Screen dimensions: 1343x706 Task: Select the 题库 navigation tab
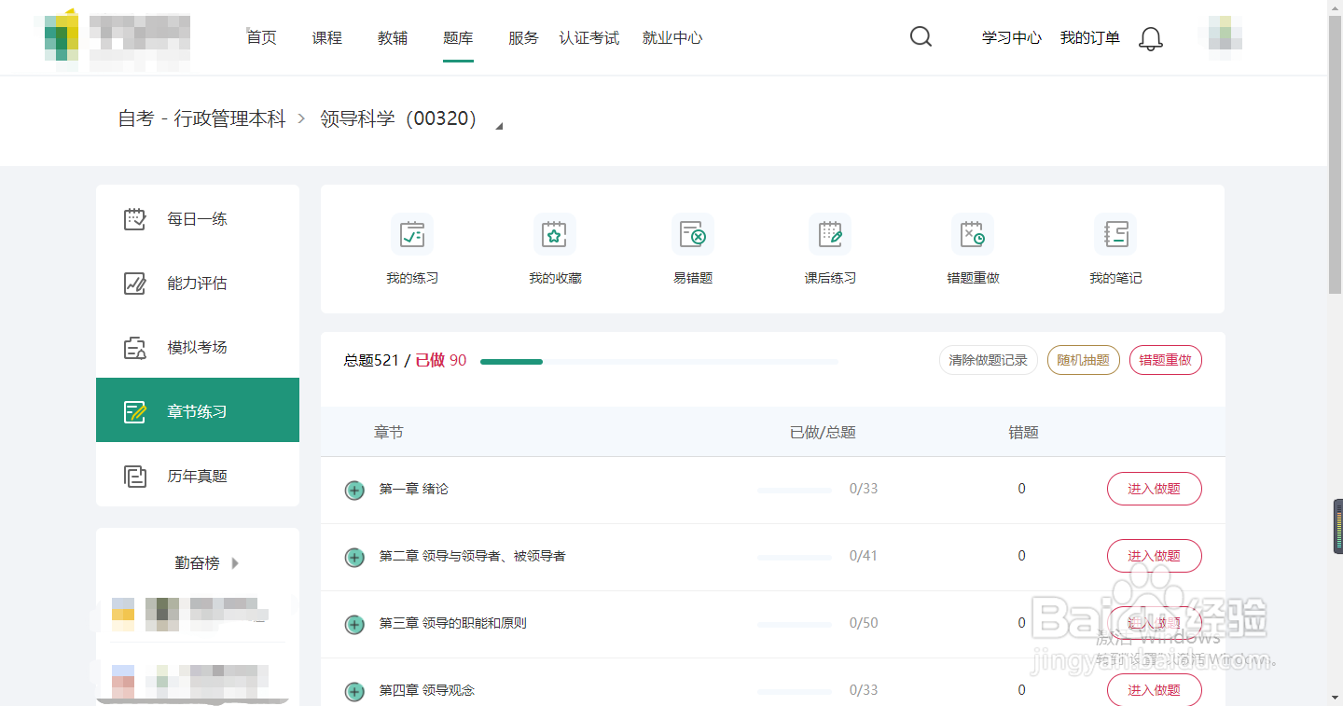coord(458,37)
